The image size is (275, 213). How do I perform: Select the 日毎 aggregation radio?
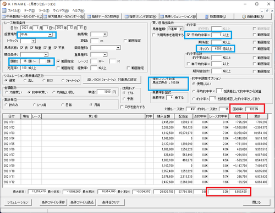[63, 105]
